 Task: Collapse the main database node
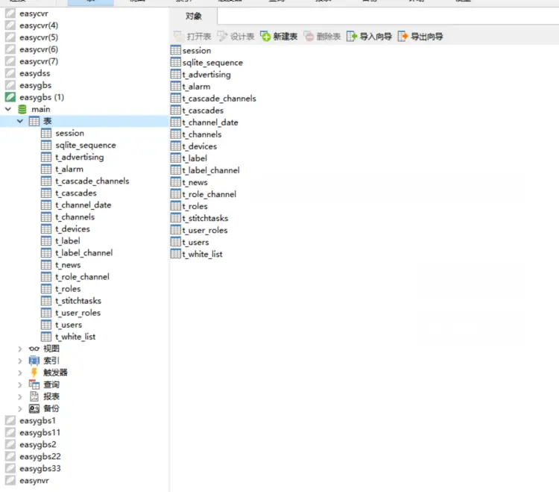pyautogui.click(x=8, y=109)
